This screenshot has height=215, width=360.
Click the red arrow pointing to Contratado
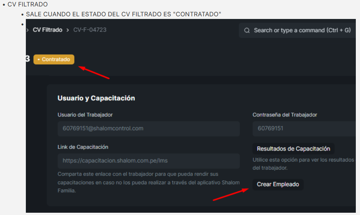tap(94, 72)
